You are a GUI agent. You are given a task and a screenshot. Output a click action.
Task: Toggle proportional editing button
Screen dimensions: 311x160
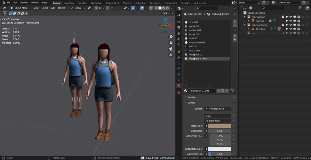pyautogui.click(x=108, y=8)
